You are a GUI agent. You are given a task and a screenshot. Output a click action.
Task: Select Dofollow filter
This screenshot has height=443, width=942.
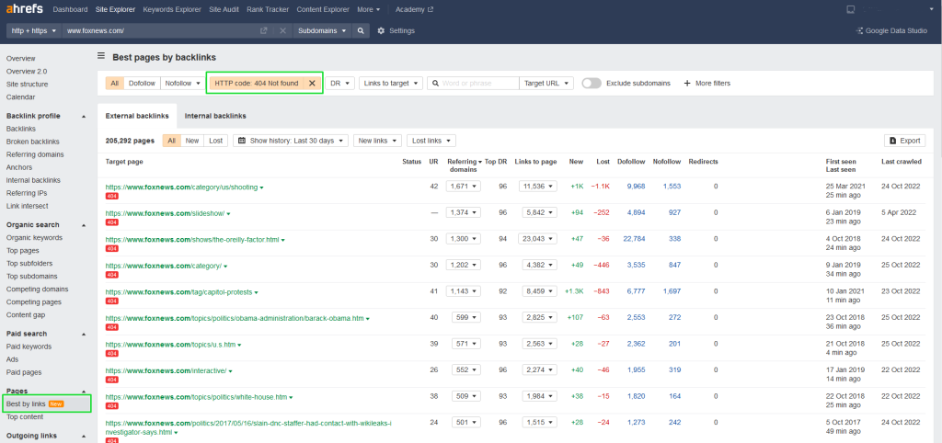point(142,84)
